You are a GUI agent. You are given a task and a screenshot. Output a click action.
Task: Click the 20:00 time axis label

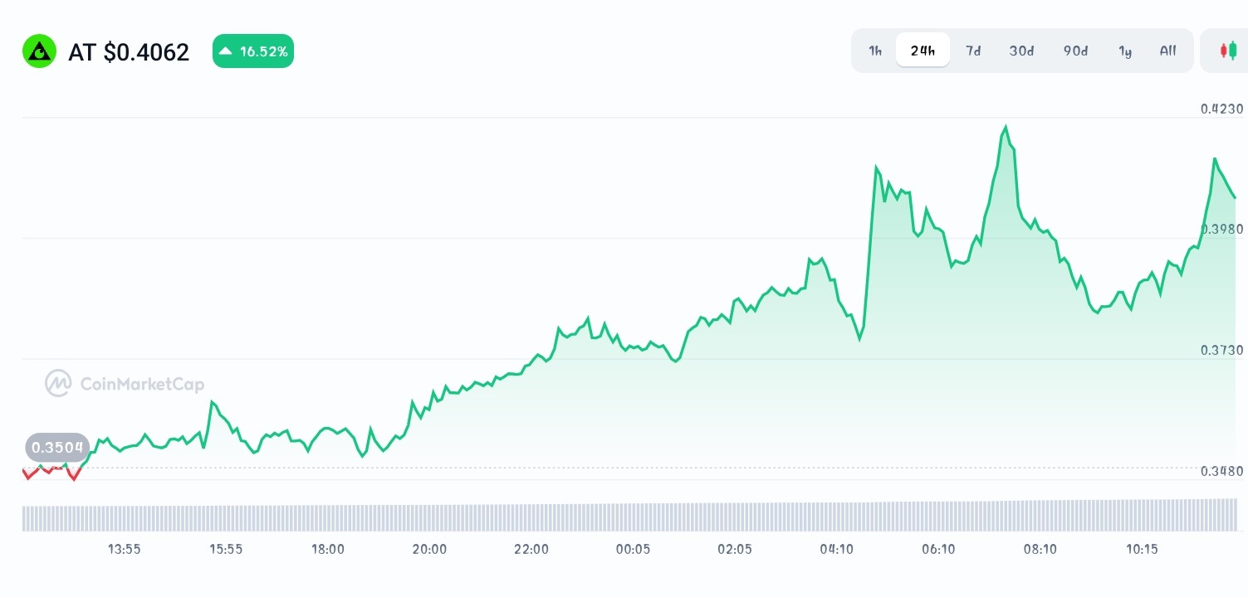429,549
